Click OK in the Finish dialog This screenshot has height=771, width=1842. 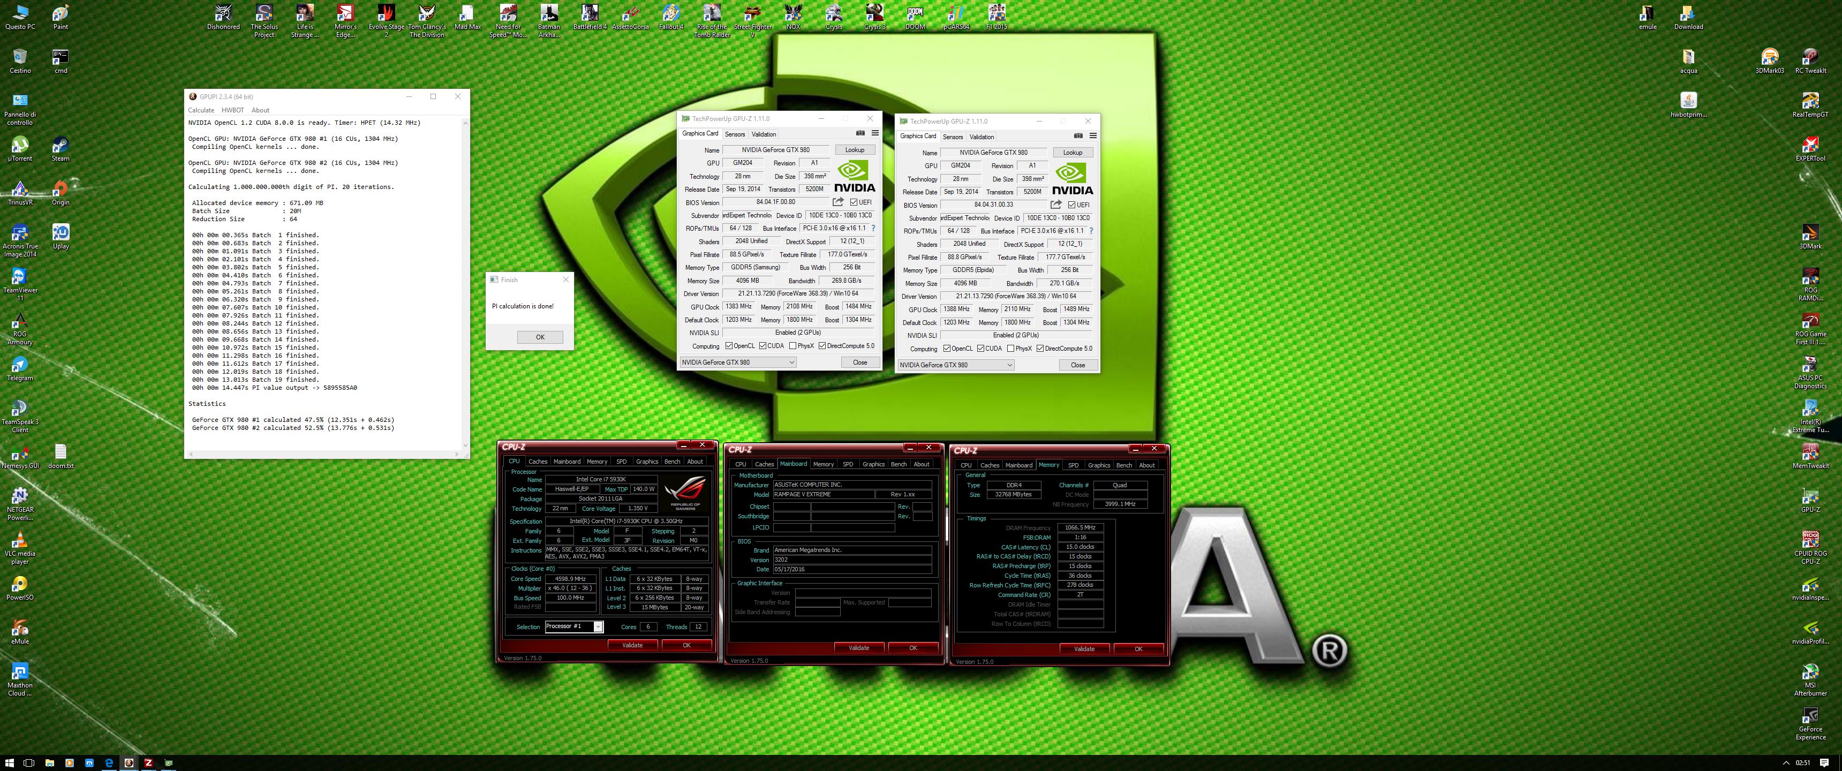(540, 338)
